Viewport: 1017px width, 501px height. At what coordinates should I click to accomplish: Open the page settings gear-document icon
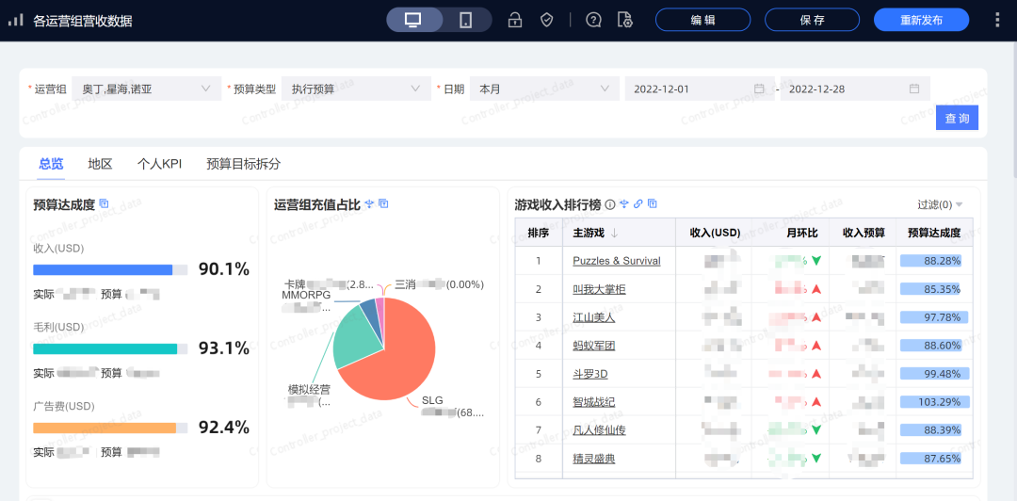click(x=624, y=20)
